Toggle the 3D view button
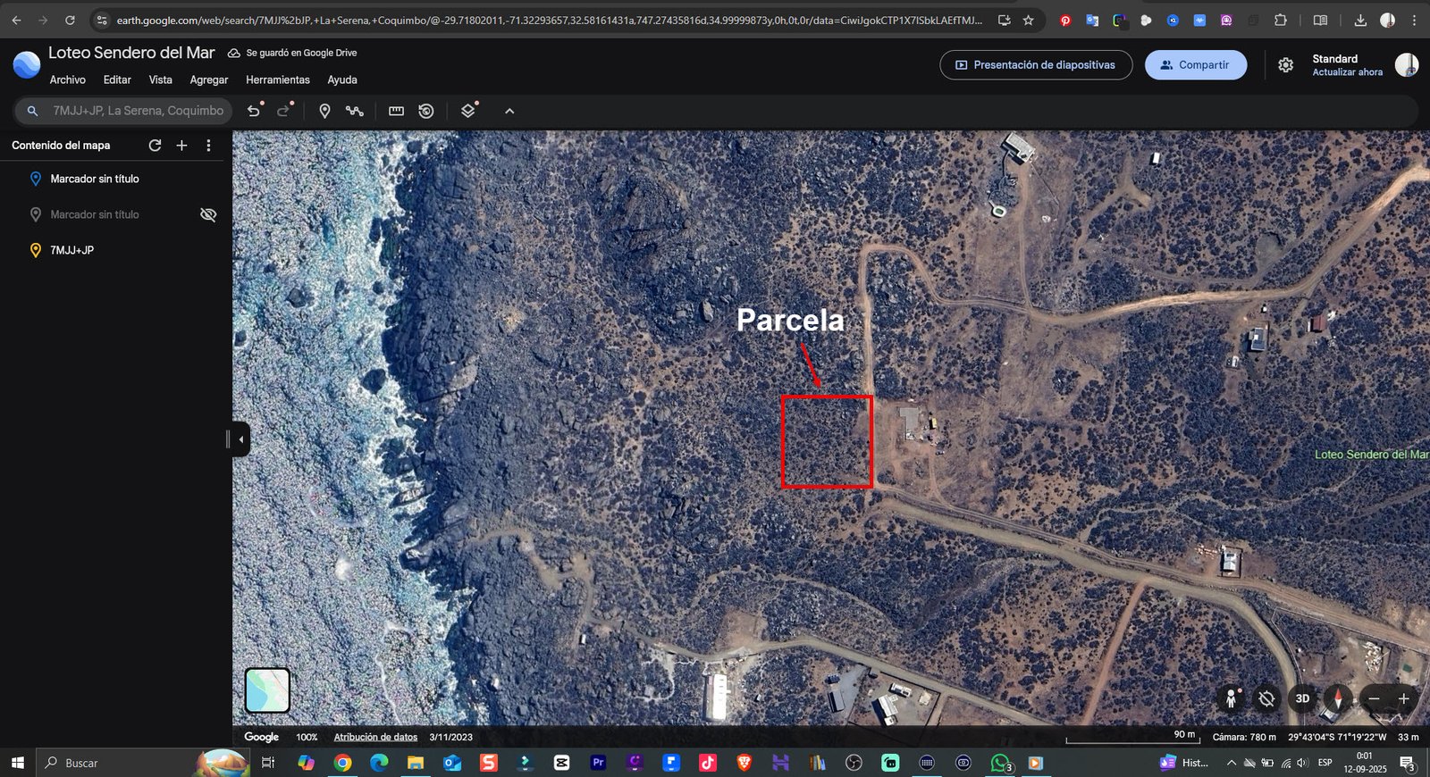The height and width of the screenshot is (777, 1430). [1302, 698]
